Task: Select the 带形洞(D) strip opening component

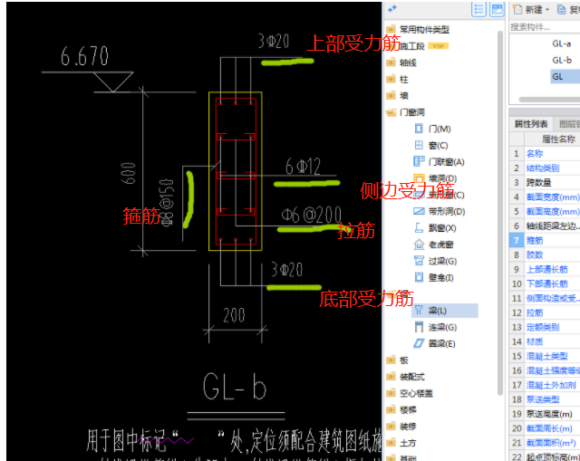Action: [439, 211]
